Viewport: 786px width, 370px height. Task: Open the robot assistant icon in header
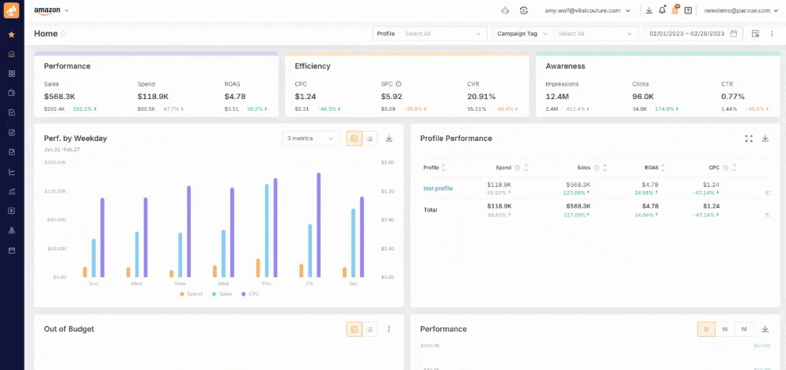pos(505,10)
